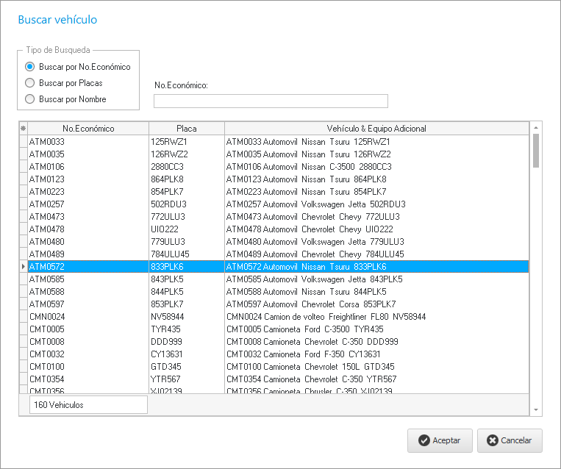Select Buscar por Nombre option

(30, 99)
